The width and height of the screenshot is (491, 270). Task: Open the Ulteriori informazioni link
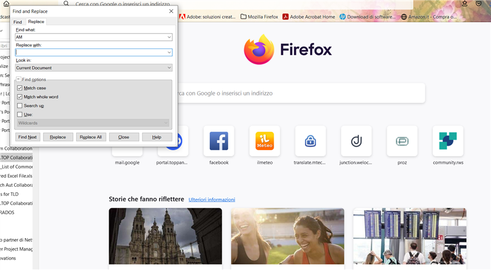[212, 200]
